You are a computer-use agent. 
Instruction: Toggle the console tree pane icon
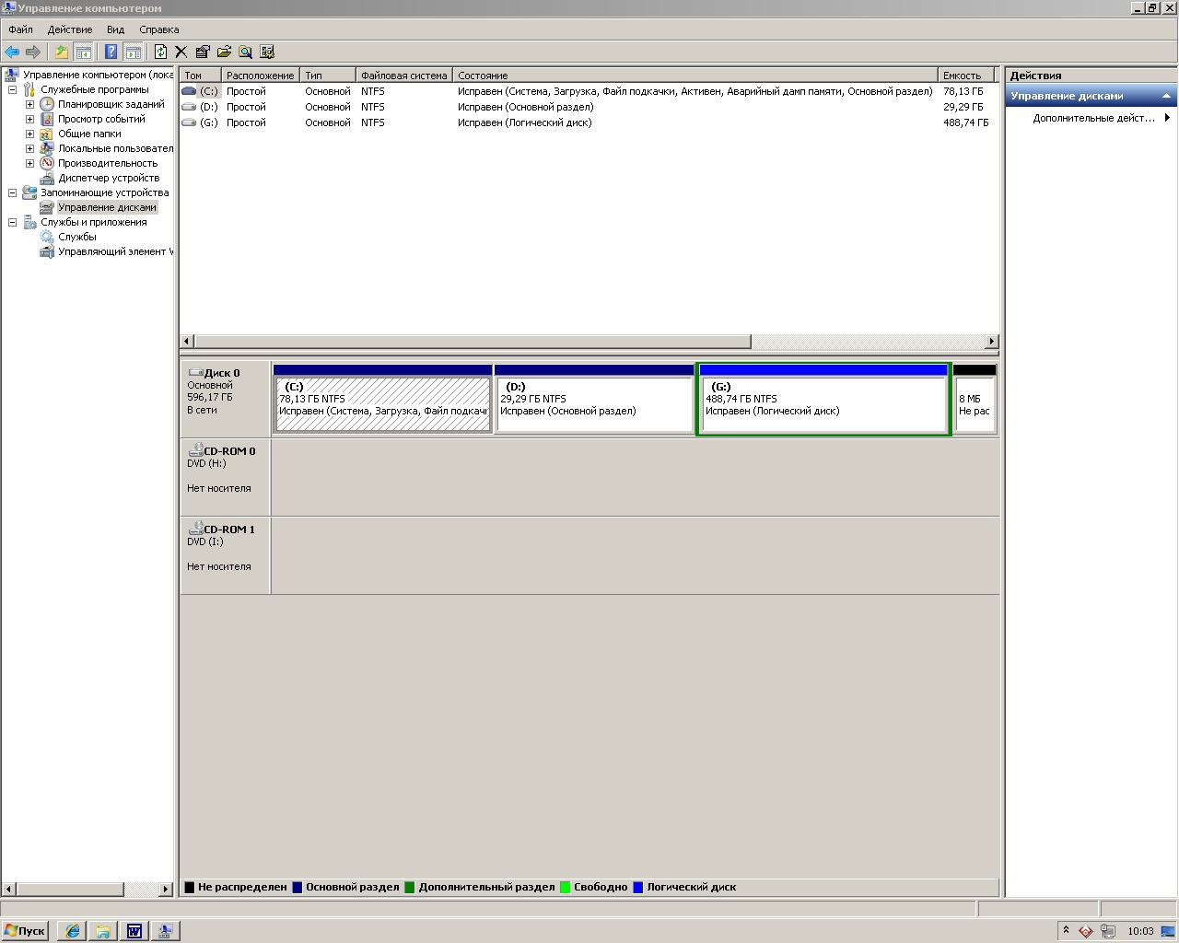(84, 52)
